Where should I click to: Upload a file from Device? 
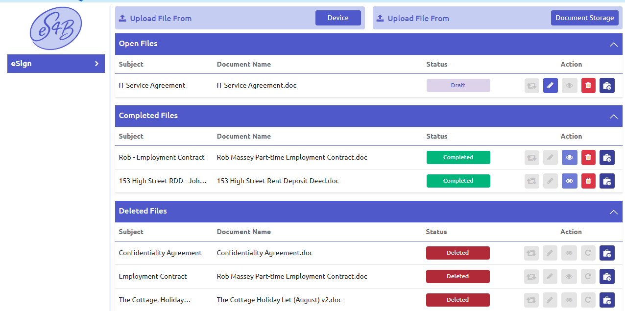click(x=338, y=17)
